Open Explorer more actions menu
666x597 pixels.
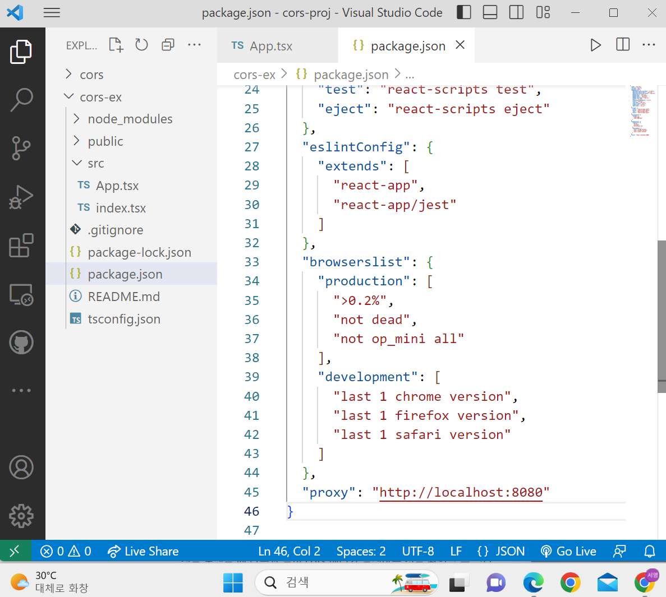click(195, 45)
